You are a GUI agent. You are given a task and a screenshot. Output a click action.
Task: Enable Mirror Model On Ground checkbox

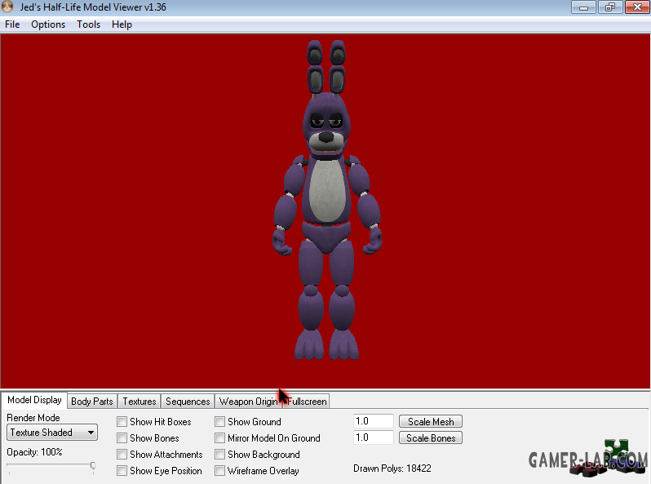(219, 438)
